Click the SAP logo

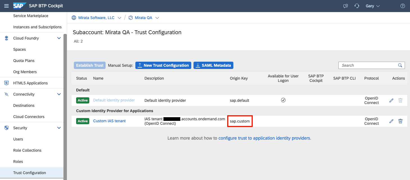pyautogui.click(x=20, y=6)
